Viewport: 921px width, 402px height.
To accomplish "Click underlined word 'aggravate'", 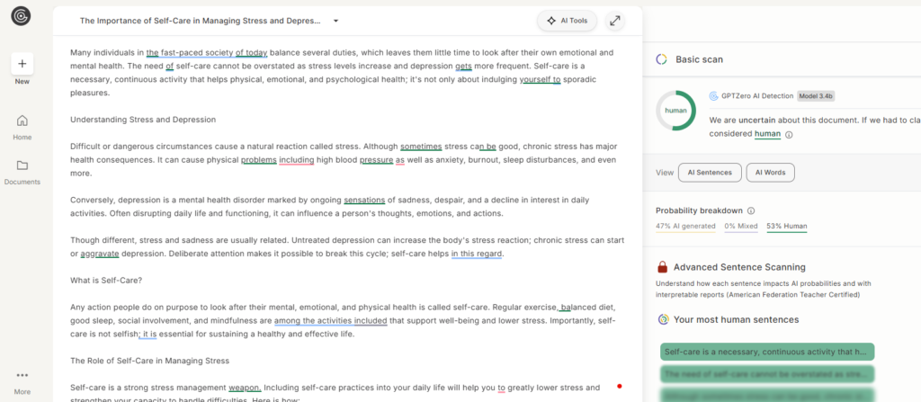I will click(100, 254).
